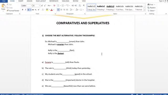
Task: Click the borders icon
Action: (x=81, y=10)
